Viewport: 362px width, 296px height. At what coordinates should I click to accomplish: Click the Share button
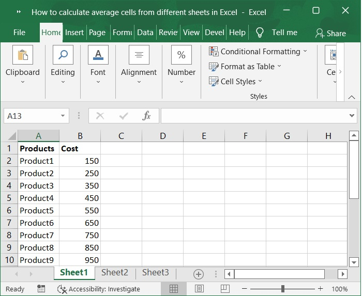point(330,33)
